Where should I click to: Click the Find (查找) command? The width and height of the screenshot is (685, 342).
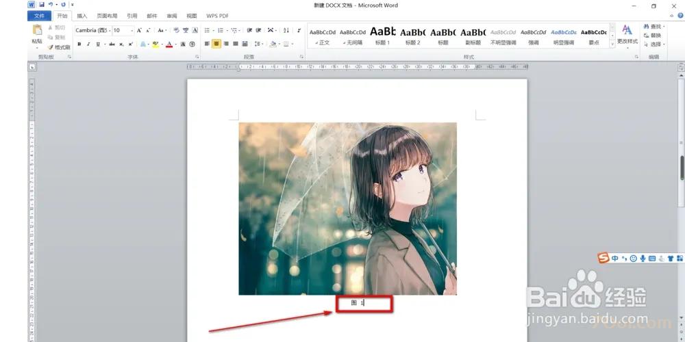coord(653,27)
